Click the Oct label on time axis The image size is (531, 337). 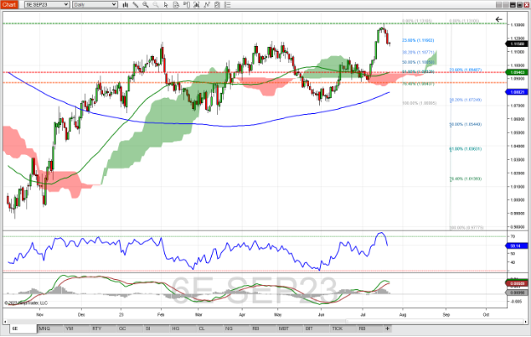(x=486, y=315)
